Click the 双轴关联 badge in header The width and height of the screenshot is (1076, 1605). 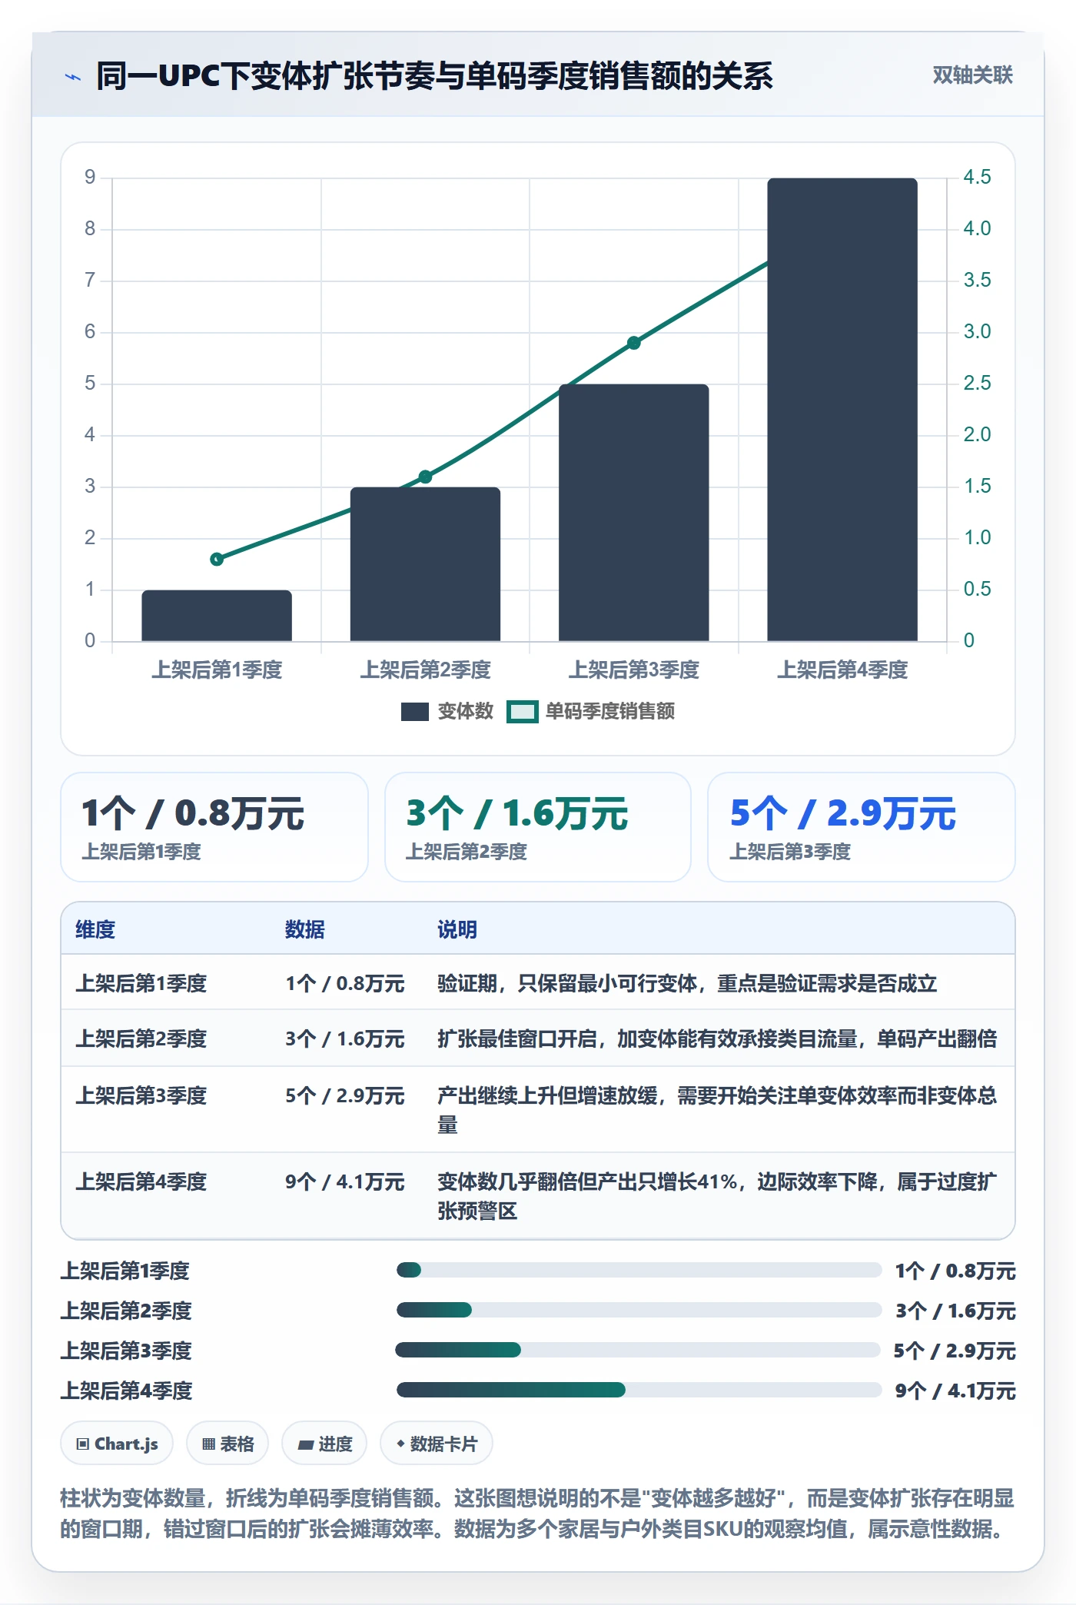[x=972, y=75]
